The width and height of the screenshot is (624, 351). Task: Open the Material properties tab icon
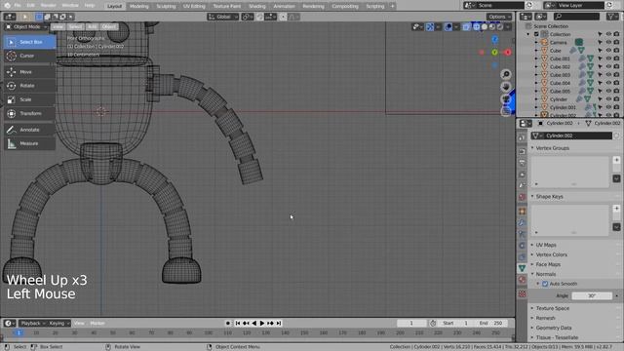coord(523,280)
